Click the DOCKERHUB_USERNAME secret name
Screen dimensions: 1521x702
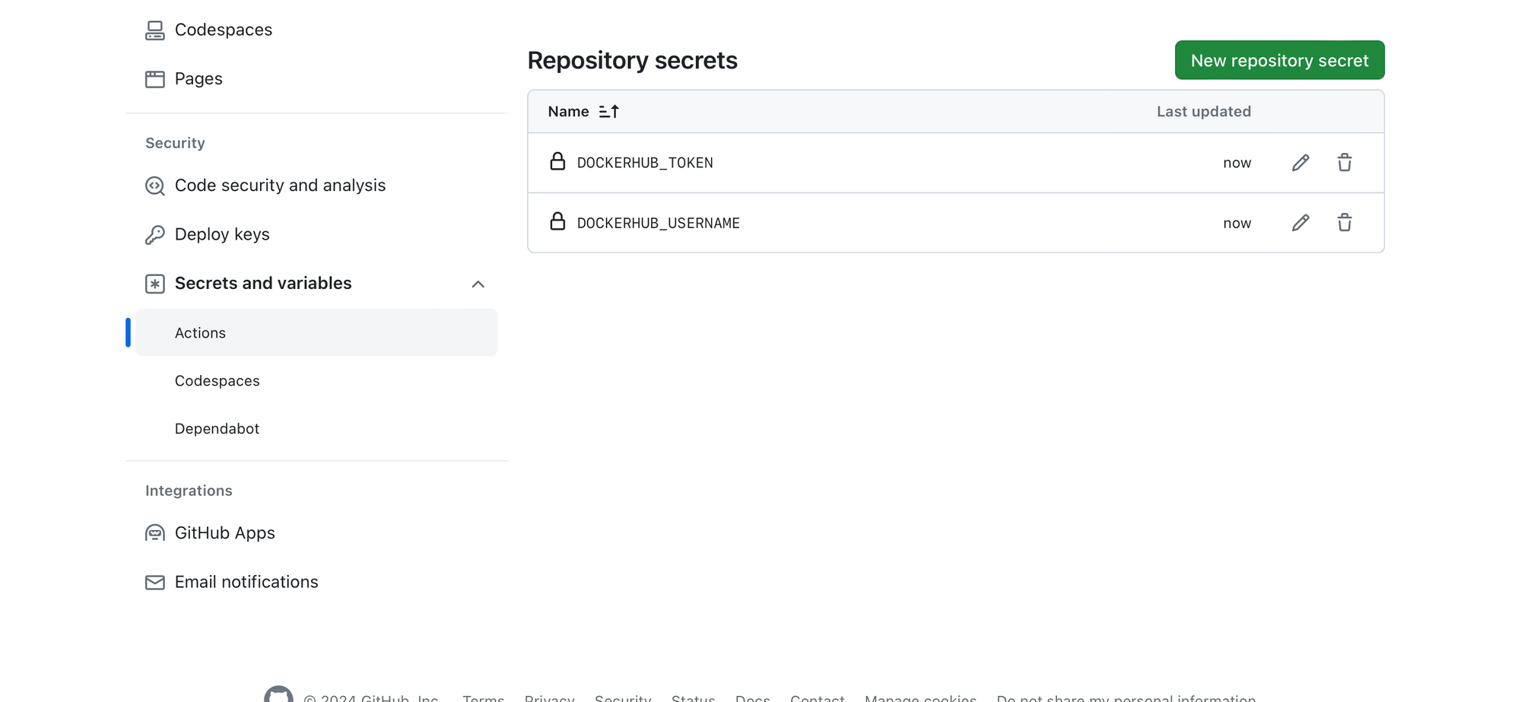pyautogui.click(x=658, y=223)
